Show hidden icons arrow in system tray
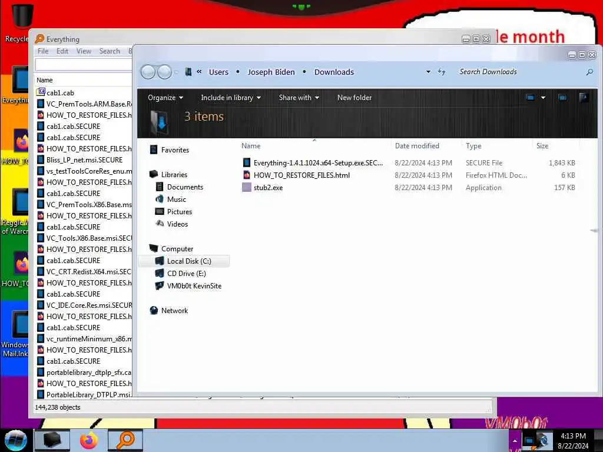Image resolution: width=603 pixels, height=452 pixels. pos(515,441)
